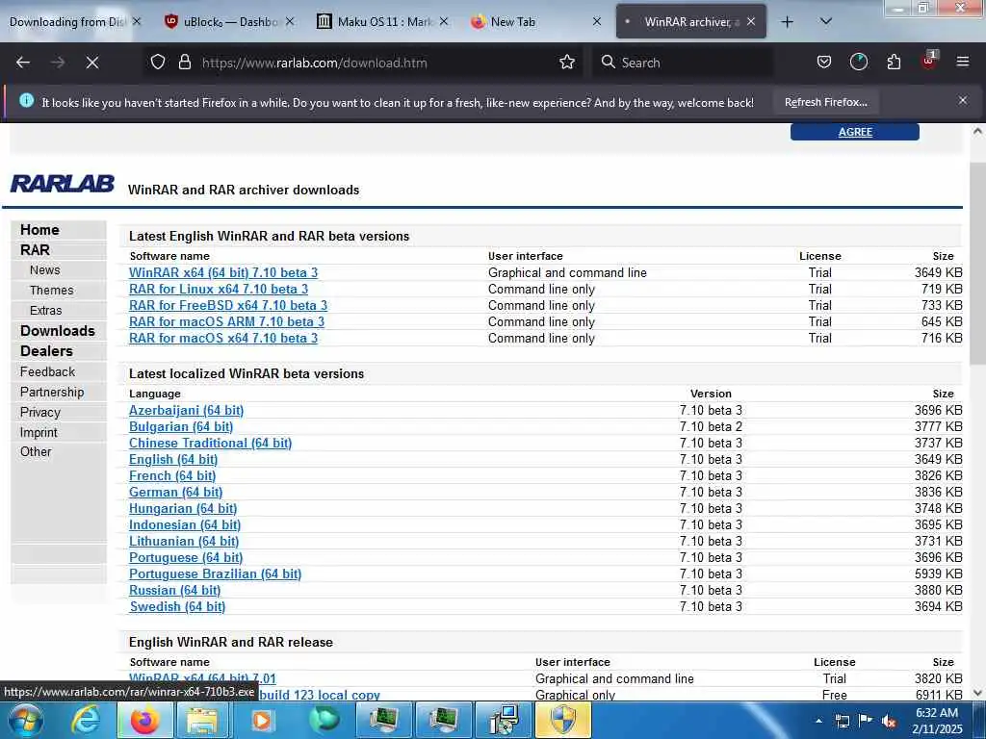Click the muted volume tray icon

(889, 722)
